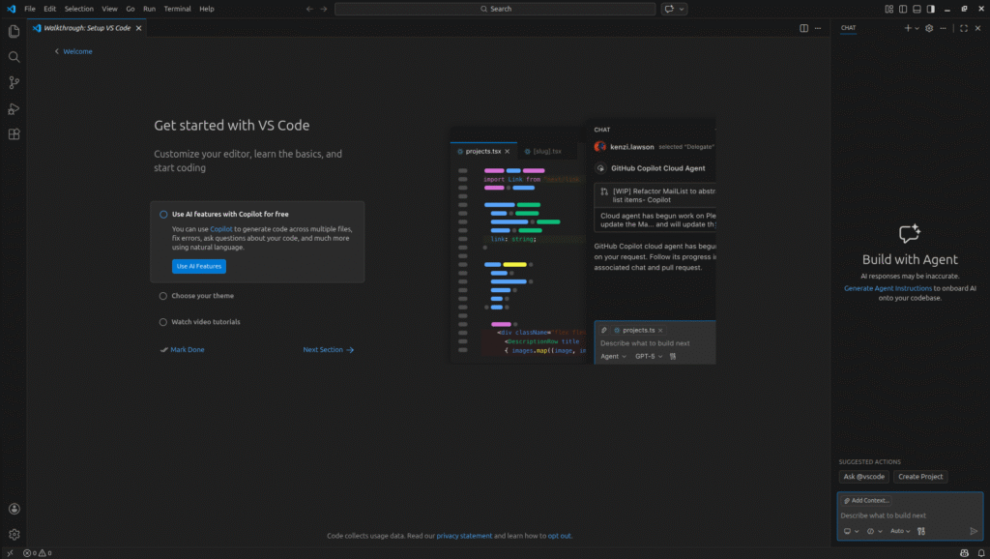This screenshot has height=559, width=990.
Task: Open the Terminal menu
Action: pos(177,9)
